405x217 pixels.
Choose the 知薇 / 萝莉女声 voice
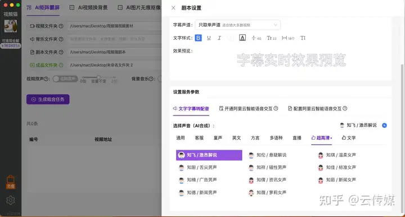(x=268, y=192)
